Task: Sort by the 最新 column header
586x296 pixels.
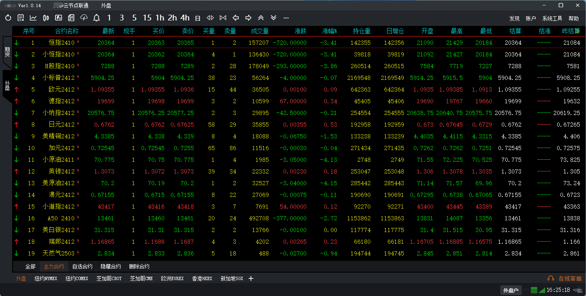Action: (108, 31)
